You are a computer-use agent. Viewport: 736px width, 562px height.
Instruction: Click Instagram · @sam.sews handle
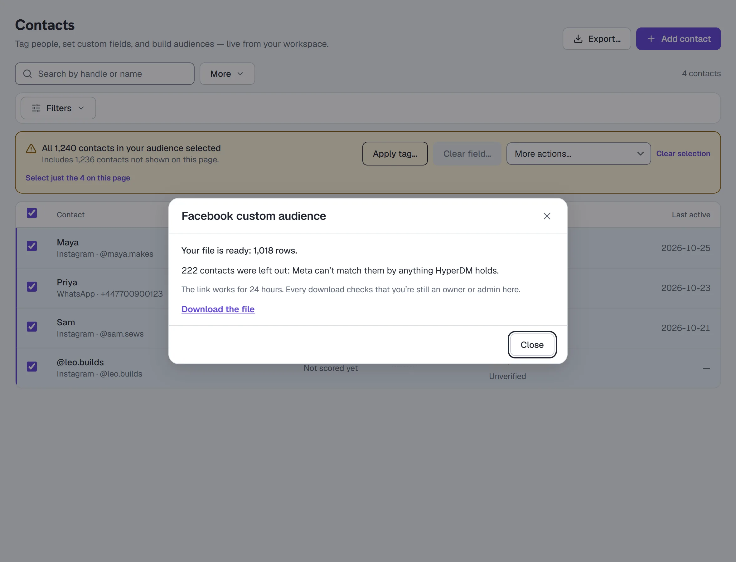tap(100, 334)
